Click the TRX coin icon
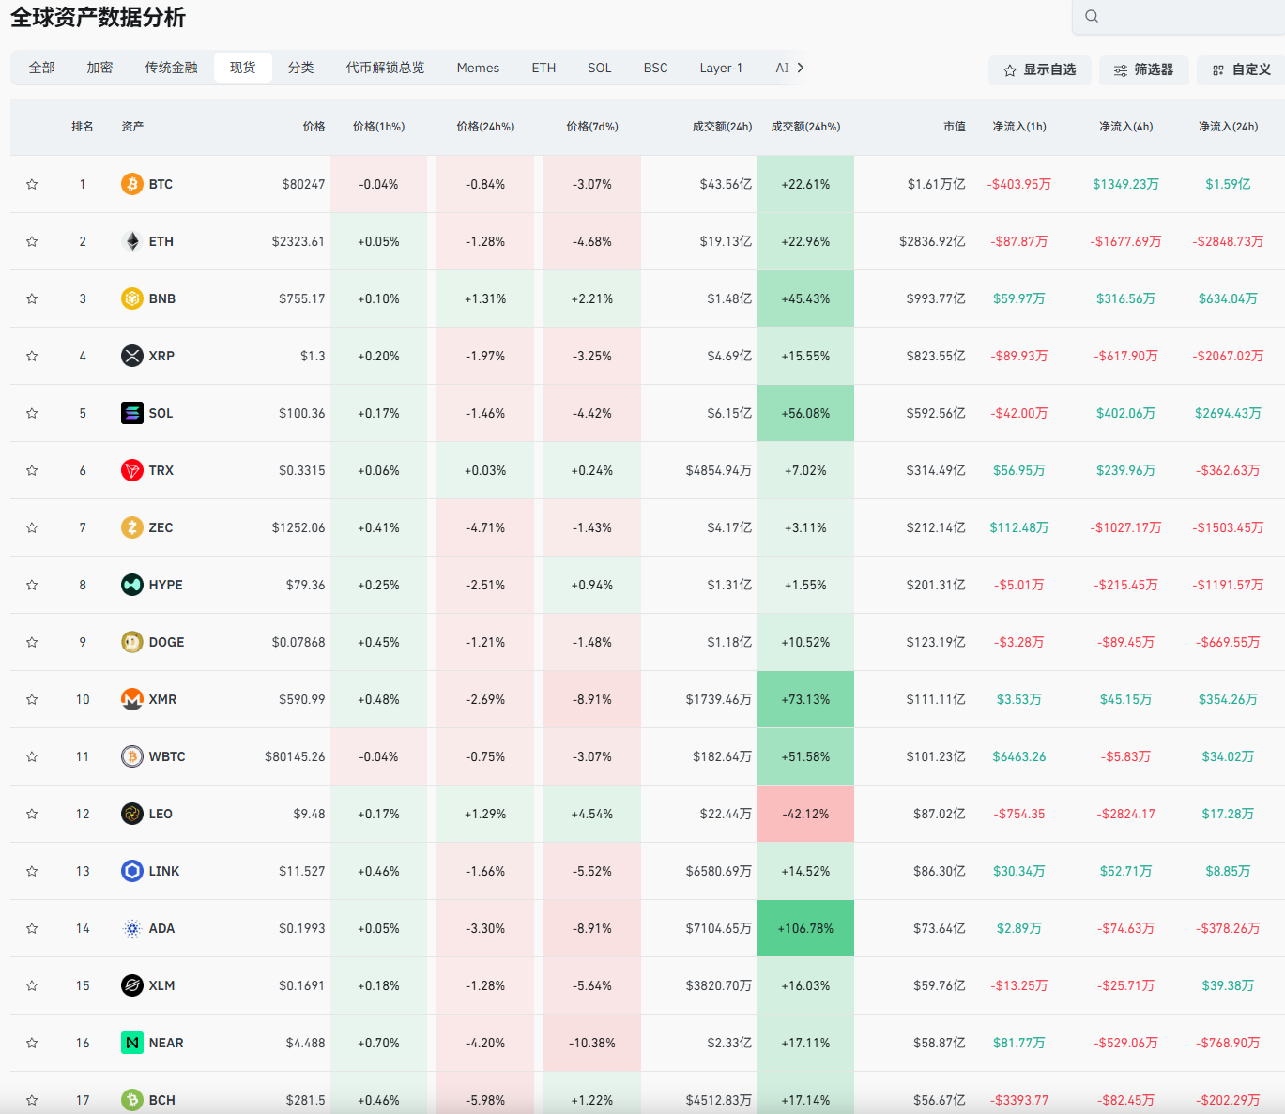This screenshot has height=1114, width=1285. [x=132, y=470]
